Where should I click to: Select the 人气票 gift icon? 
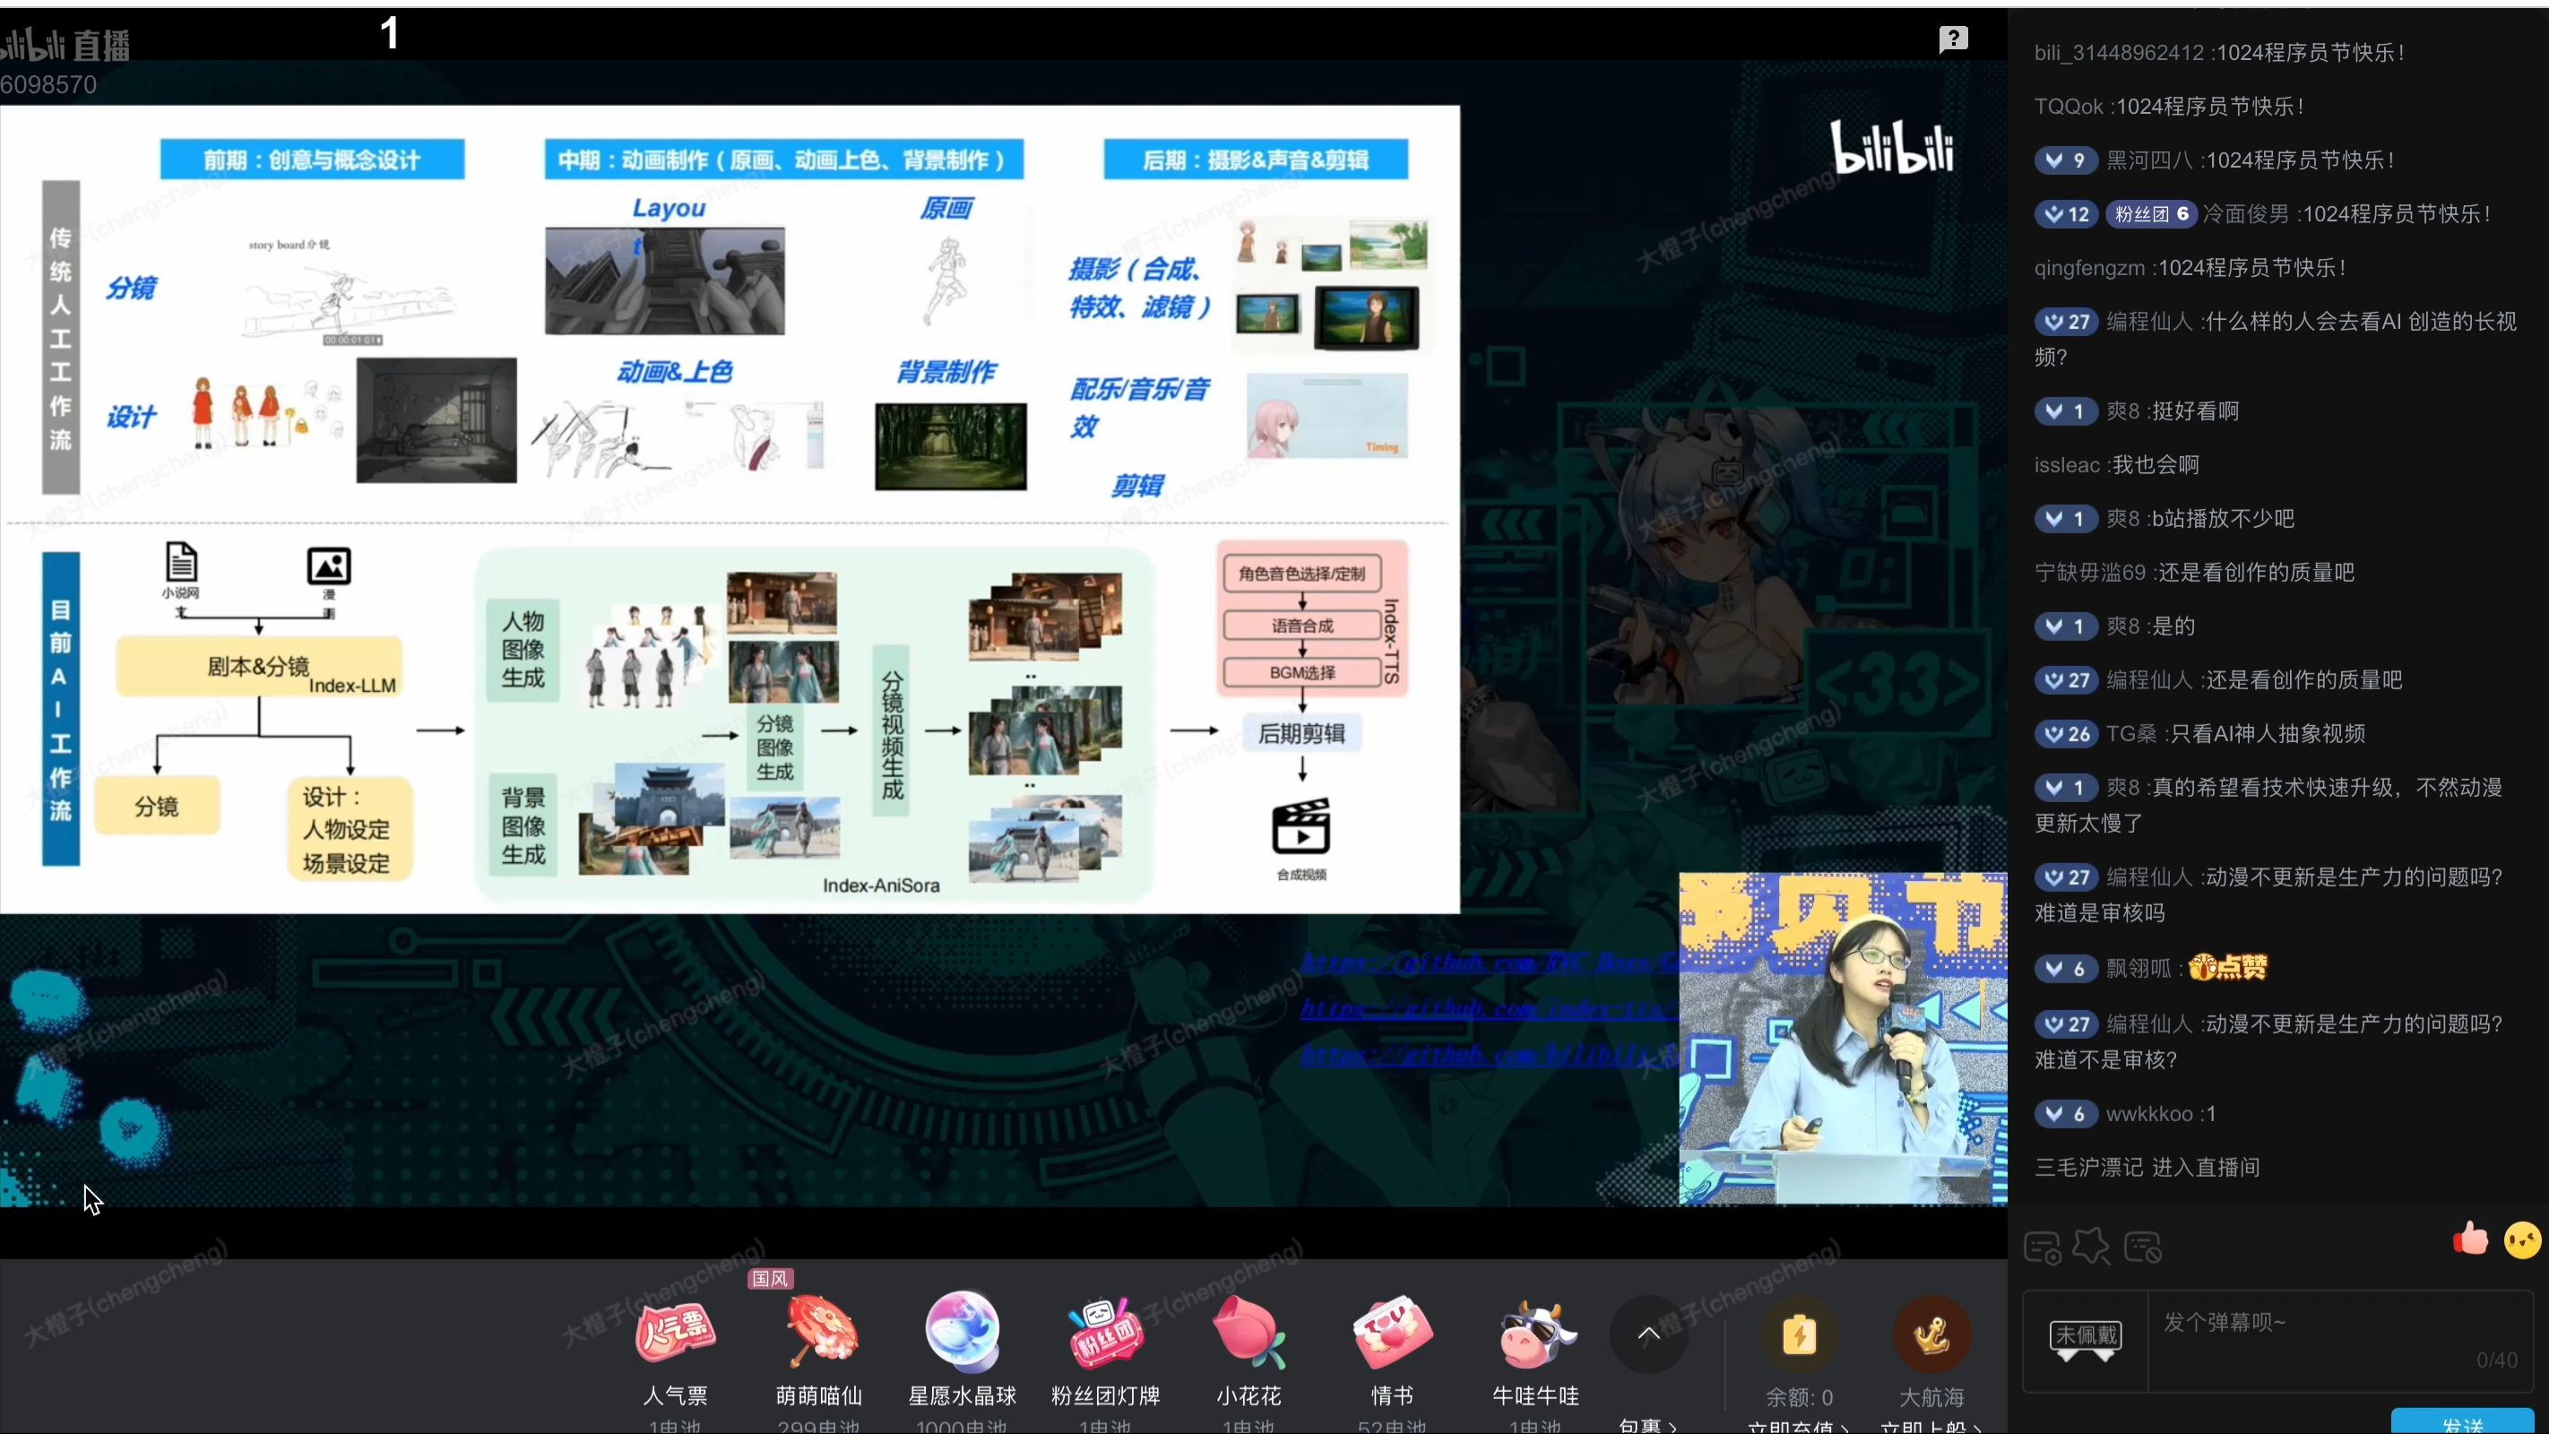(x=676, y=1332)
